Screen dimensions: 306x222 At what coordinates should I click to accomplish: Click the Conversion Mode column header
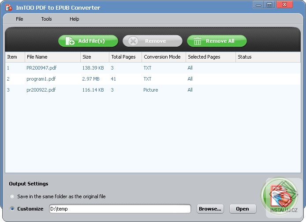coord(164,57)
